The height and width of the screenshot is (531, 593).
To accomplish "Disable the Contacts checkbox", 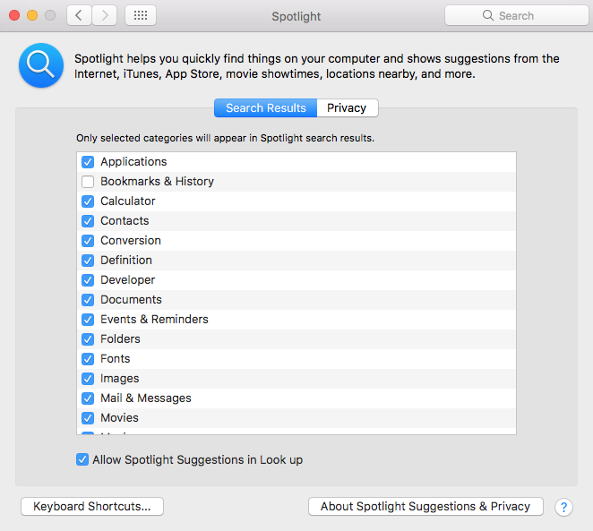I will coord(88,221).
